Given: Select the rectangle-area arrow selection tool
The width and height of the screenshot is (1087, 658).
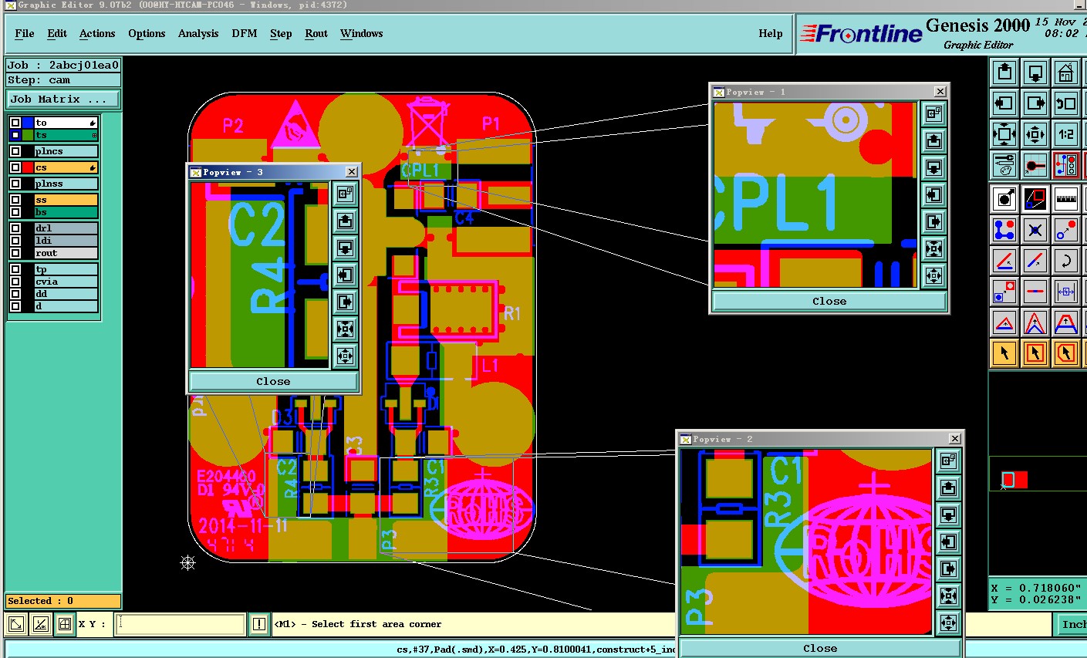Looking at the screenshot, I should click(x=1035, y=353).
